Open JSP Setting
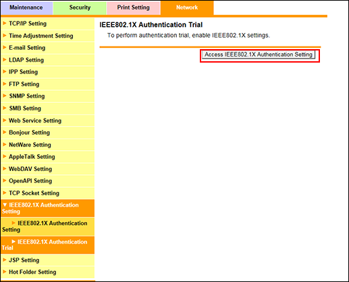 [x=48, y=260]
